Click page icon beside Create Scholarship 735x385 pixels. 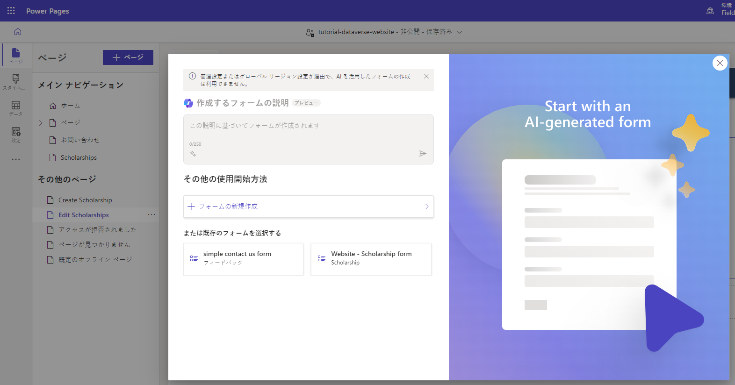pos(50,200)
